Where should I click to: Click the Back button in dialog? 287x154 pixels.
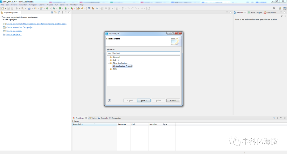tap(130, 101)
